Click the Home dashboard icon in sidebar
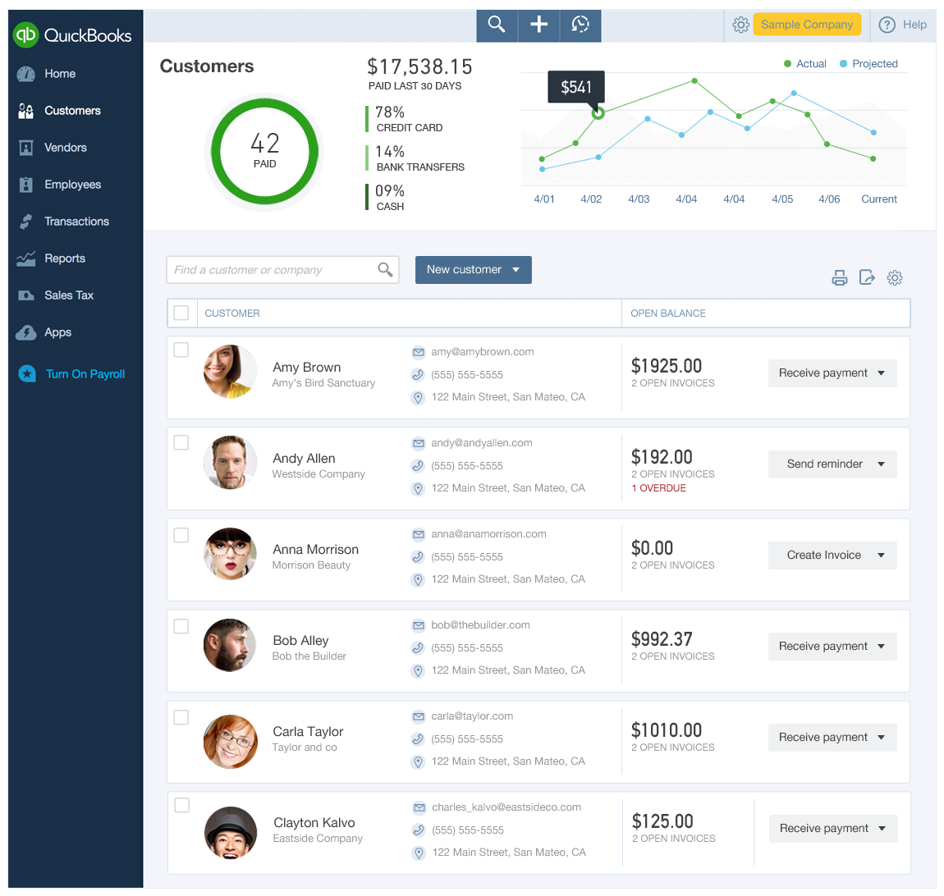This screenshot has width=944, height=896. click(x=26, y=74)
